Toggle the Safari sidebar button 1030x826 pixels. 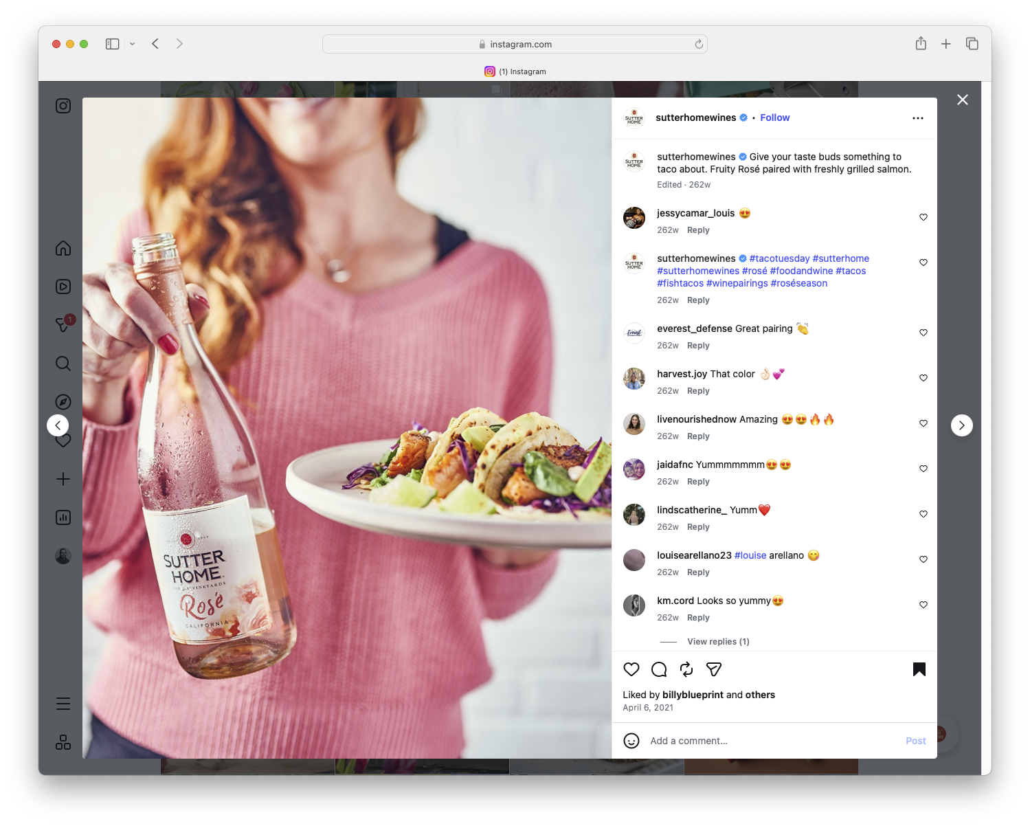pyautogui.click(x=113, y=44)
